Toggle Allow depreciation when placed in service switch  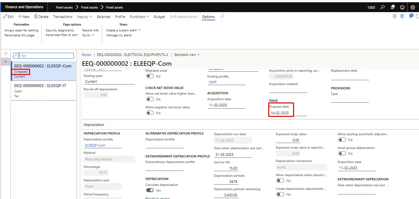pyautogui.click(x=280, y=181)
